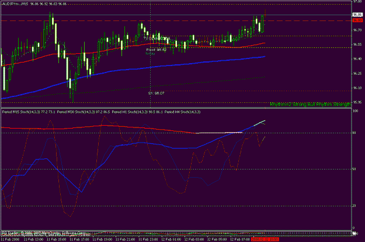
Task: Click the '11 Feb 19:00' time axis label
Action: (x=102, y=240)
